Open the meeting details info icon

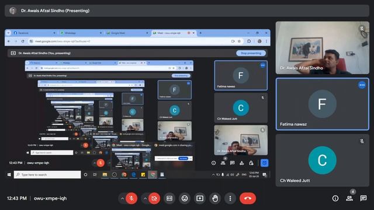(x=335, y=198)
